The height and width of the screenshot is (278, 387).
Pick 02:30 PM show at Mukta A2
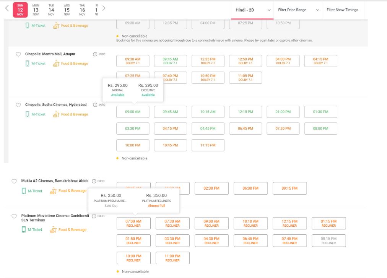[211, 188]
